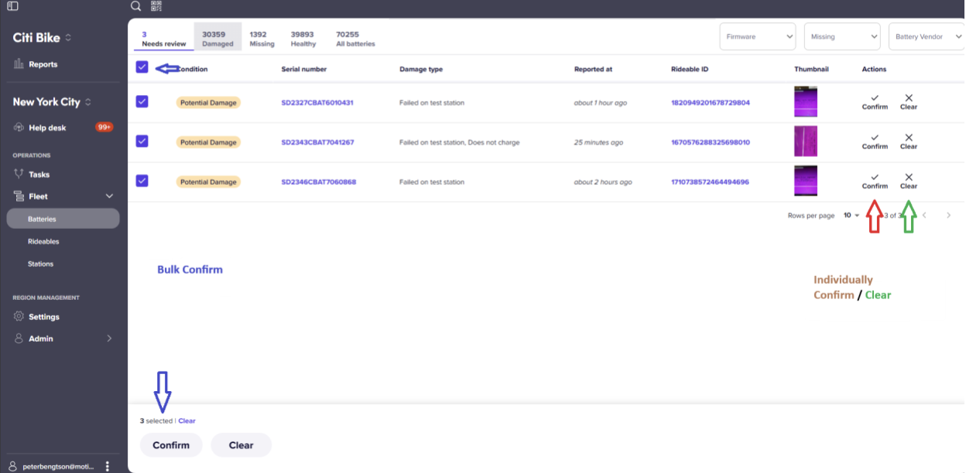Viewport: 966px width, 473px height.
Task: Click the 99+ notification badge
Action: pos(104,127)
